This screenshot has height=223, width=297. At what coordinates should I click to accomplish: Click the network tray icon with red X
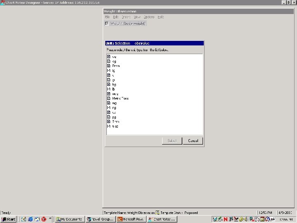(x=252, y=219)
